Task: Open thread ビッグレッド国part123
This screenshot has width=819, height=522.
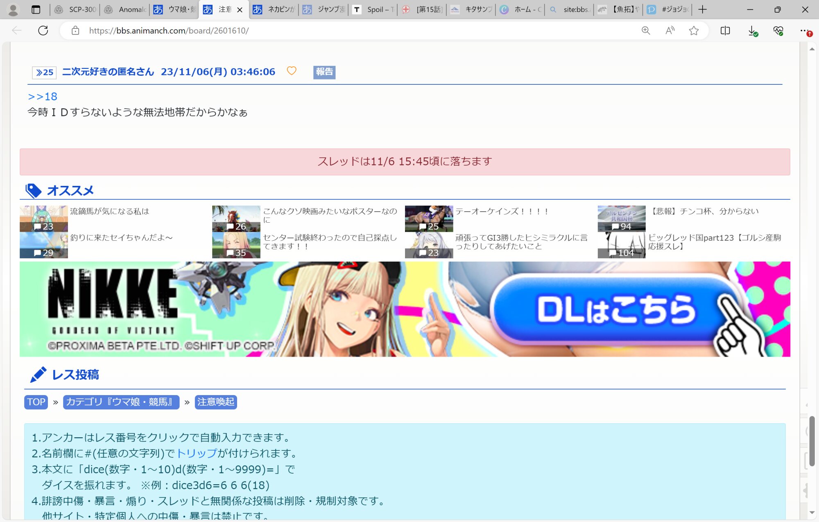Action: (715, 242)
